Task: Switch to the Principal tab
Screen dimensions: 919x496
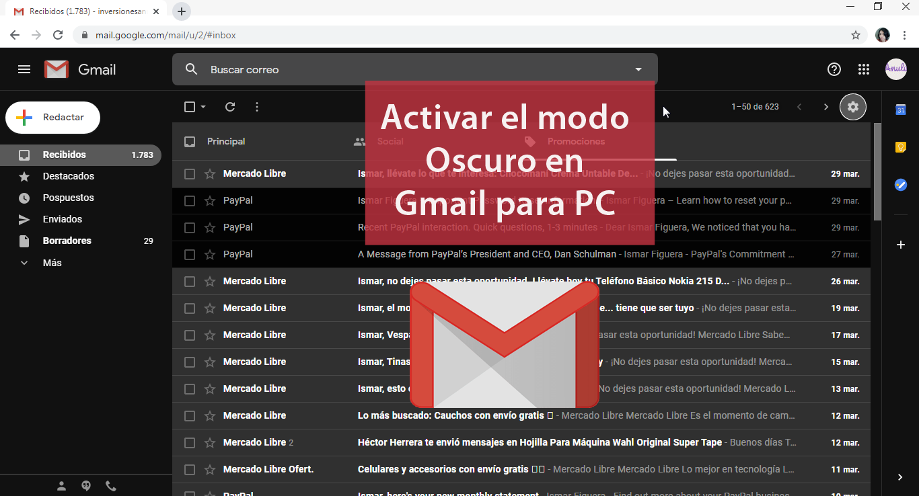Action: (226, 142)
